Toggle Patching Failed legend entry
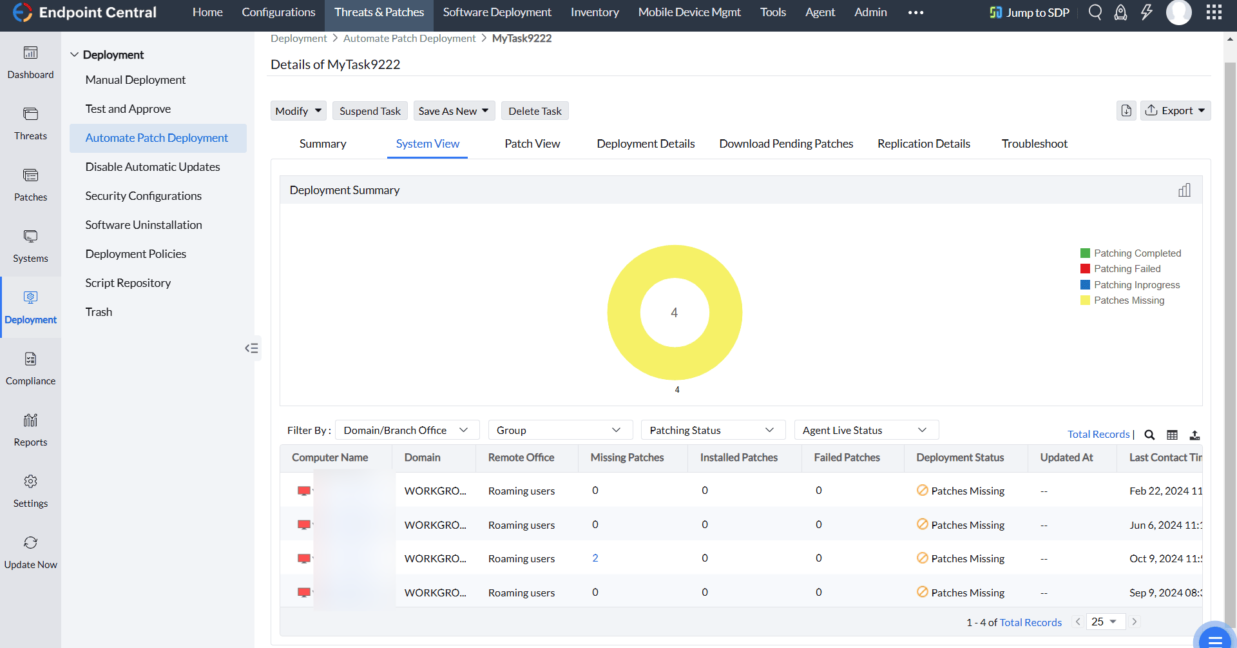The width and height of the screenshot is (1237, 648). coord(1127,269)
